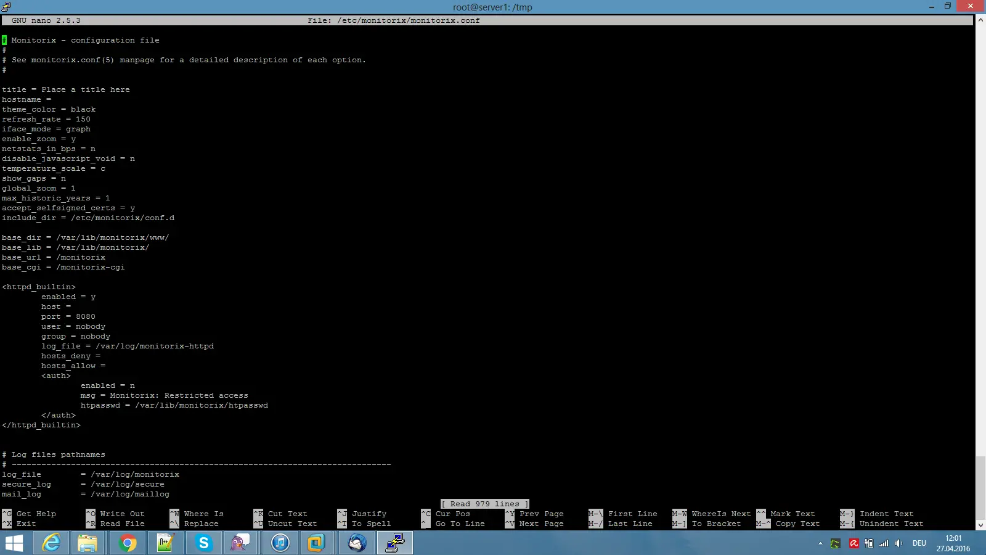The height and width of the screenshot is (555, 986).
Task: Open File Explorer from the taskbar
Action: pyautogui.click(x=88, y=543)
